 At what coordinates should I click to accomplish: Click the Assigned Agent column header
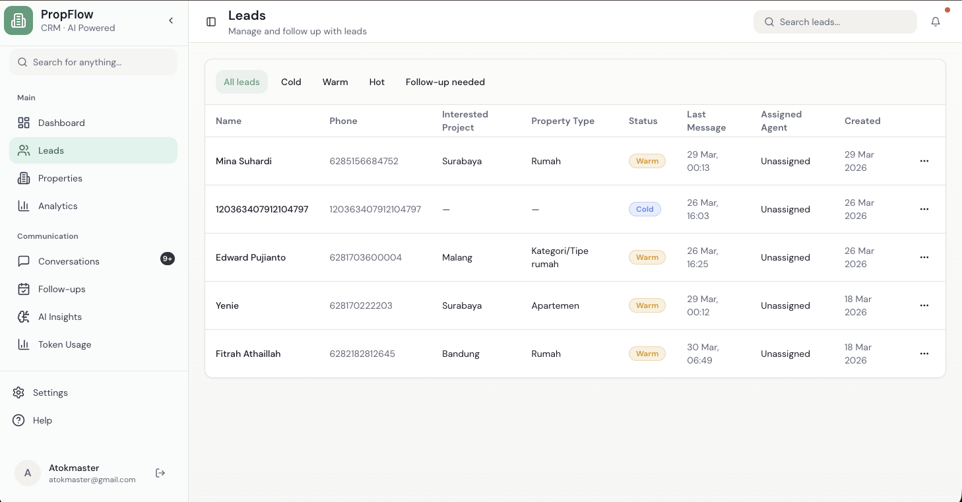click(x=781, y=121)
